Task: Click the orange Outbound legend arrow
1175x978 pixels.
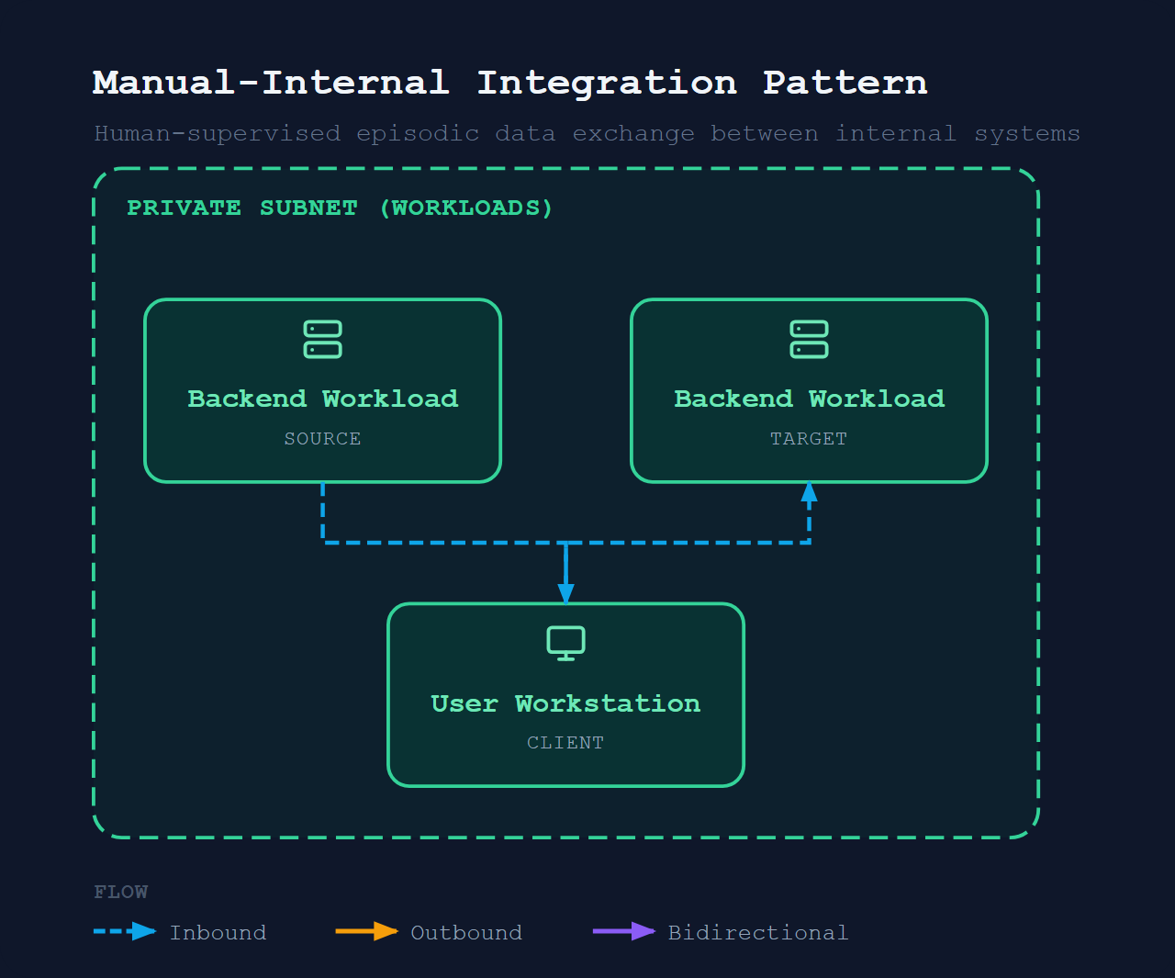Action: point(367,931)
